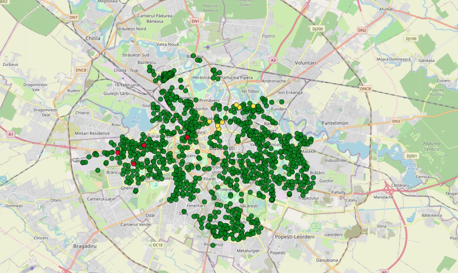Select the southernmost red marker

coord(133,164)
